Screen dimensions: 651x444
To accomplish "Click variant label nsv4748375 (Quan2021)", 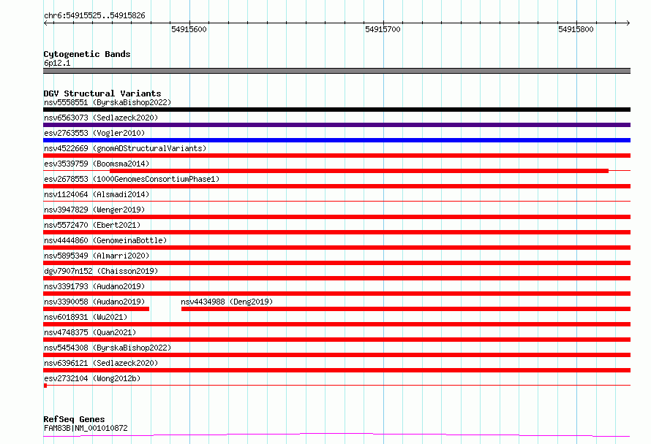I will 90,332.
